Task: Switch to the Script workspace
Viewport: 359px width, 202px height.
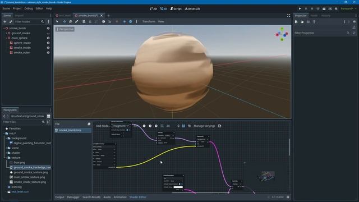Action: click(176, 9)
